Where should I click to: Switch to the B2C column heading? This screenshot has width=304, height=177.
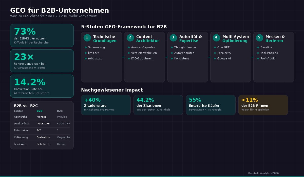coord(60,111)
